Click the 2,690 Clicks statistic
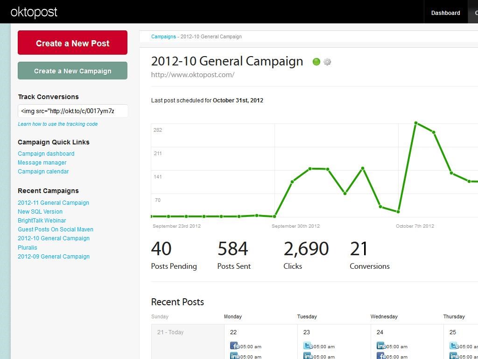 coord(306,255)
